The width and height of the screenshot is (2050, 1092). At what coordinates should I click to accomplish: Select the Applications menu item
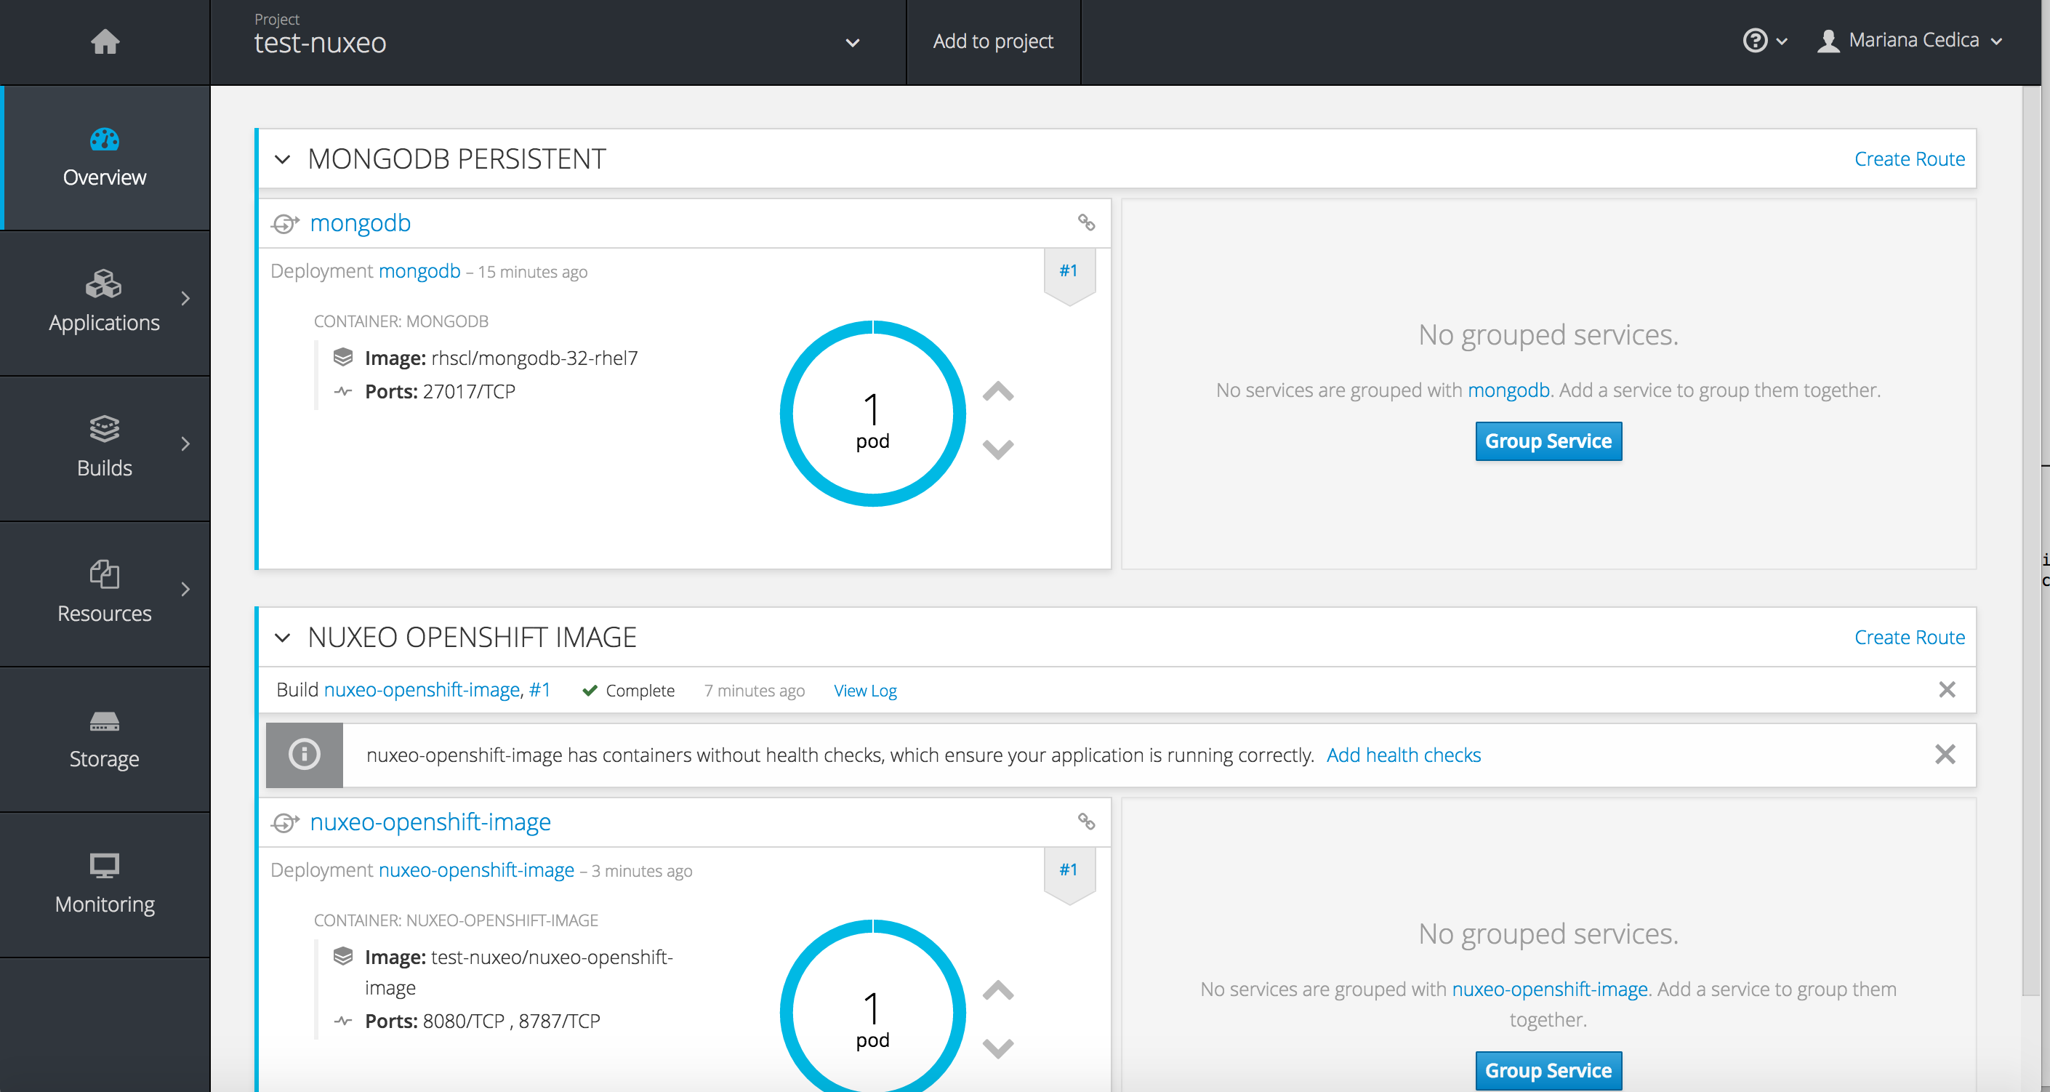pos(105,303)
